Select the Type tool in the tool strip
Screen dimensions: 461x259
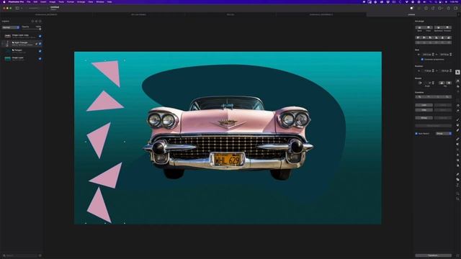pyautogui.click(x=457, y=185)
